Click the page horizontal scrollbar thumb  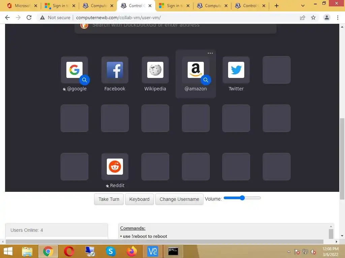coord(164,242)
